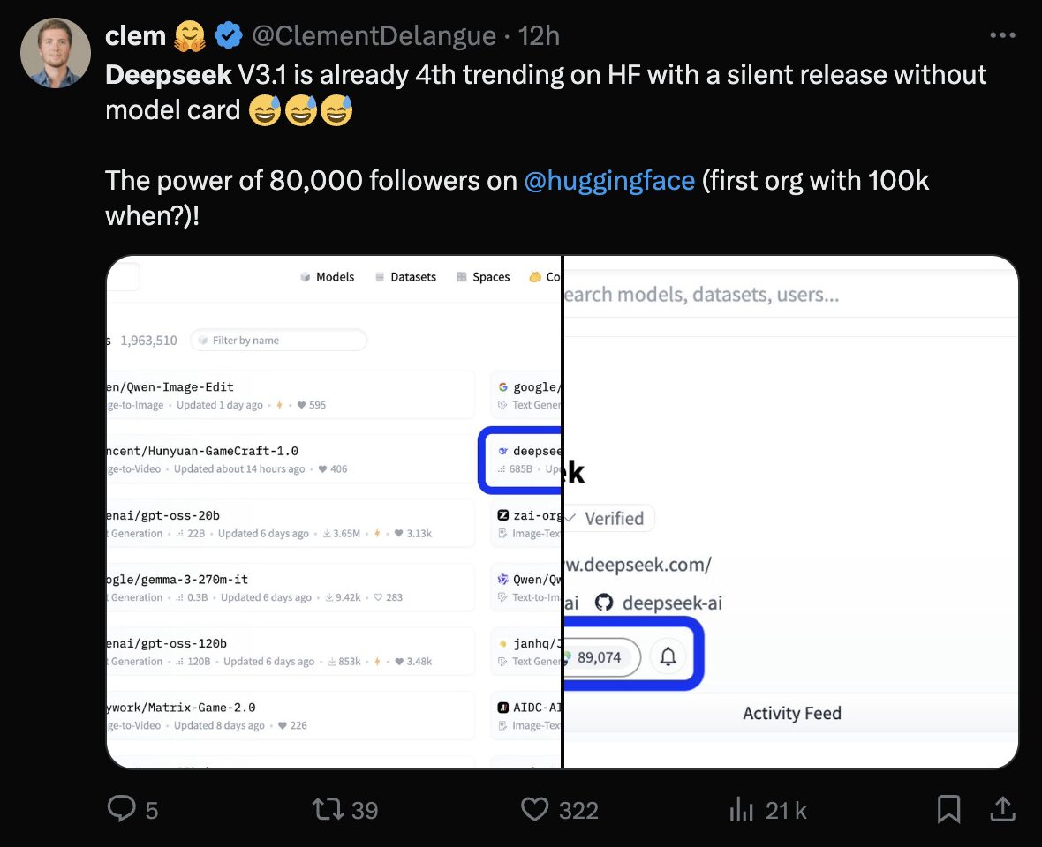This screenshot has width=1042, height=847.
Task: Repost this tweet via retweet icon
Action: click(326, 809)
